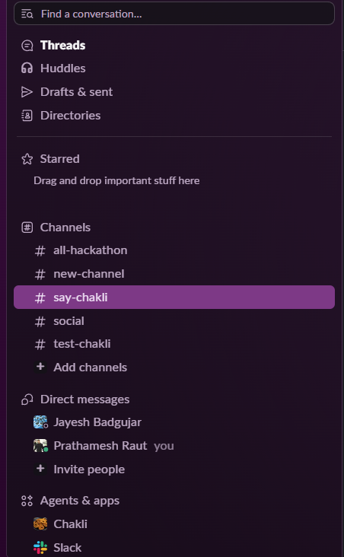Switch to the new-channel channel

(174, 274)
